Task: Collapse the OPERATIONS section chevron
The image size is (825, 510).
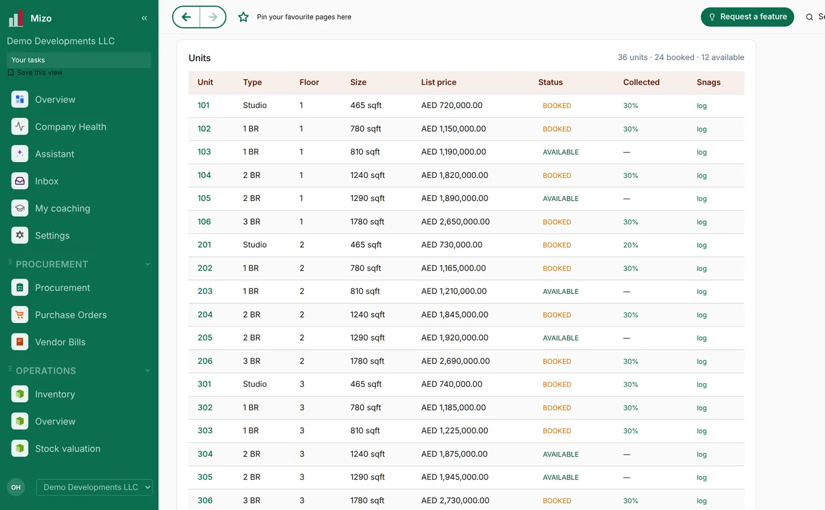Action: [147, 371]
